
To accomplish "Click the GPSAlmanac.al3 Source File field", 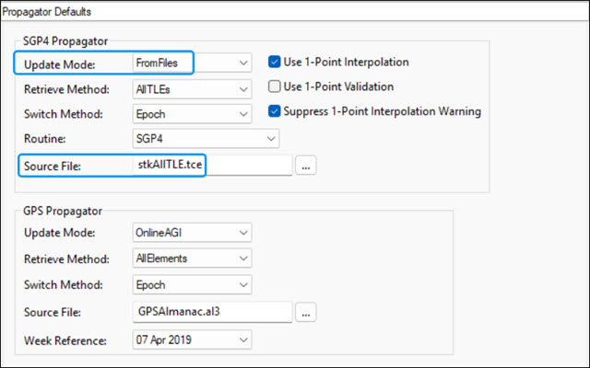I will pyautogui.click(x=210, y=313).
